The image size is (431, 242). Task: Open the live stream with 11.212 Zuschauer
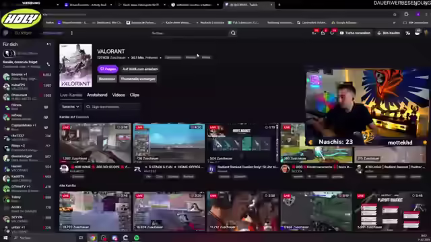tap(242, 212)
